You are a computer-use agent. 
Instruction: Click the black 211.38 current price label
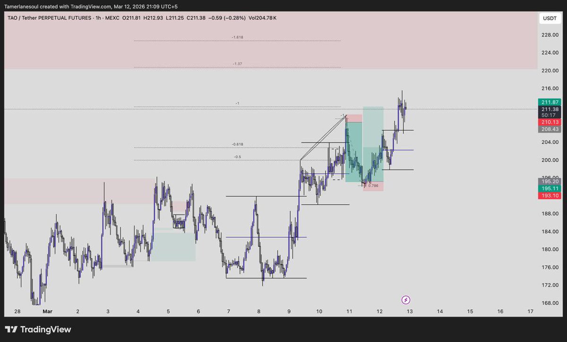[x=550, y=109]
